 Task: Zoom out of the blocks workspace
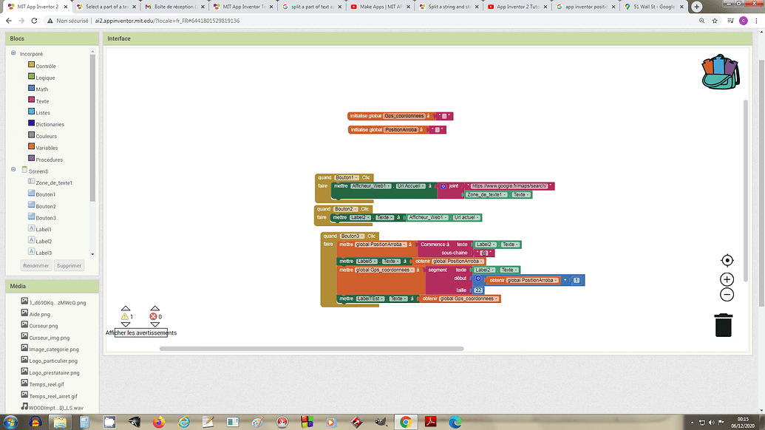[x=727, y=294]
